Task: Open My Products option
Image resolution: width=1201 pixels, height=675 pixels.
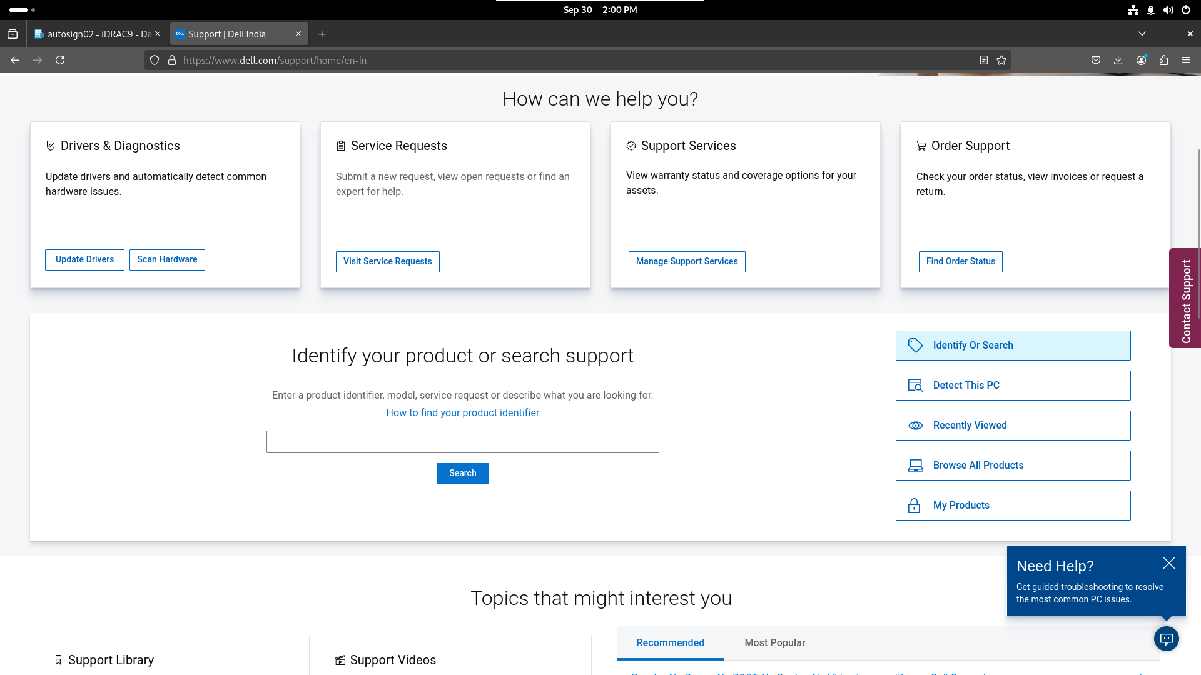Action: coord(1013,506)
